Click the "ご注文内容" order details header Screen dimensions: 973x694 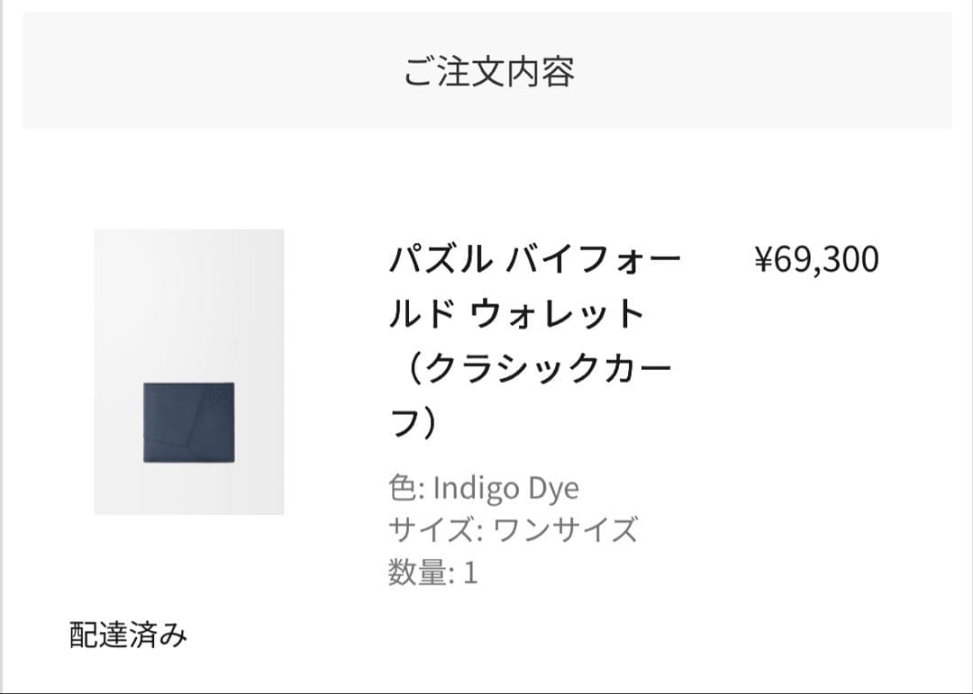click(488, 72)
